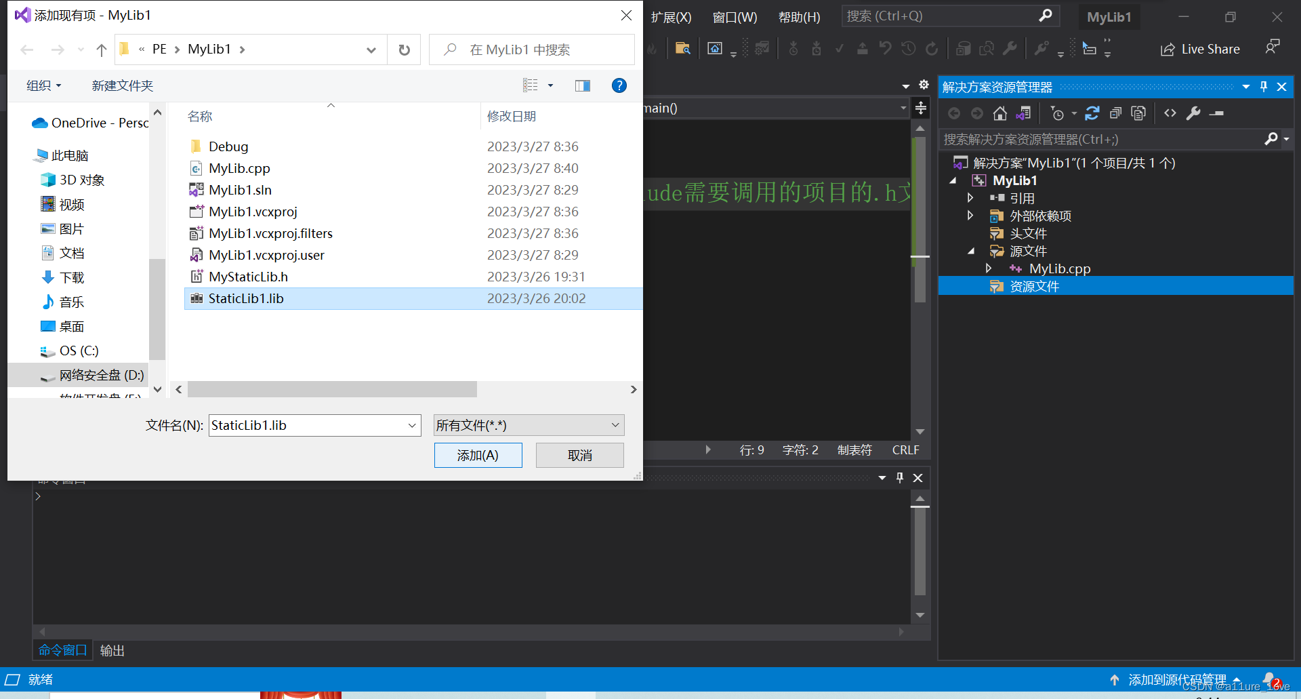This screenshot has width=1301, height=699.
Task: Click the Find in Files folder-search icon
Action: point(682,48)
